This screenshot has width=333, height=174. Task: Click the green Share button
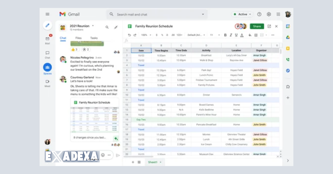click(x=257, y=26)
